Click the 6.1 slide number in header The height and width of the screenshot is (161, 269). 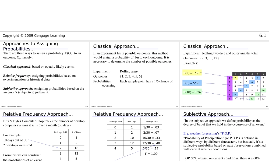pyautogui.click(x=263, y=36)
